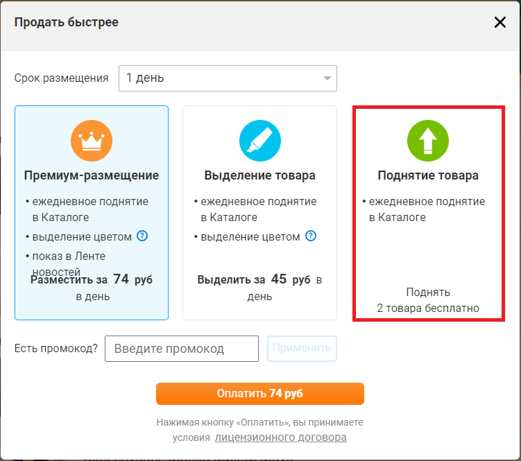Click the Поднятие товара heading
Screen dimensions: 521x461
(x=428, y=175)
